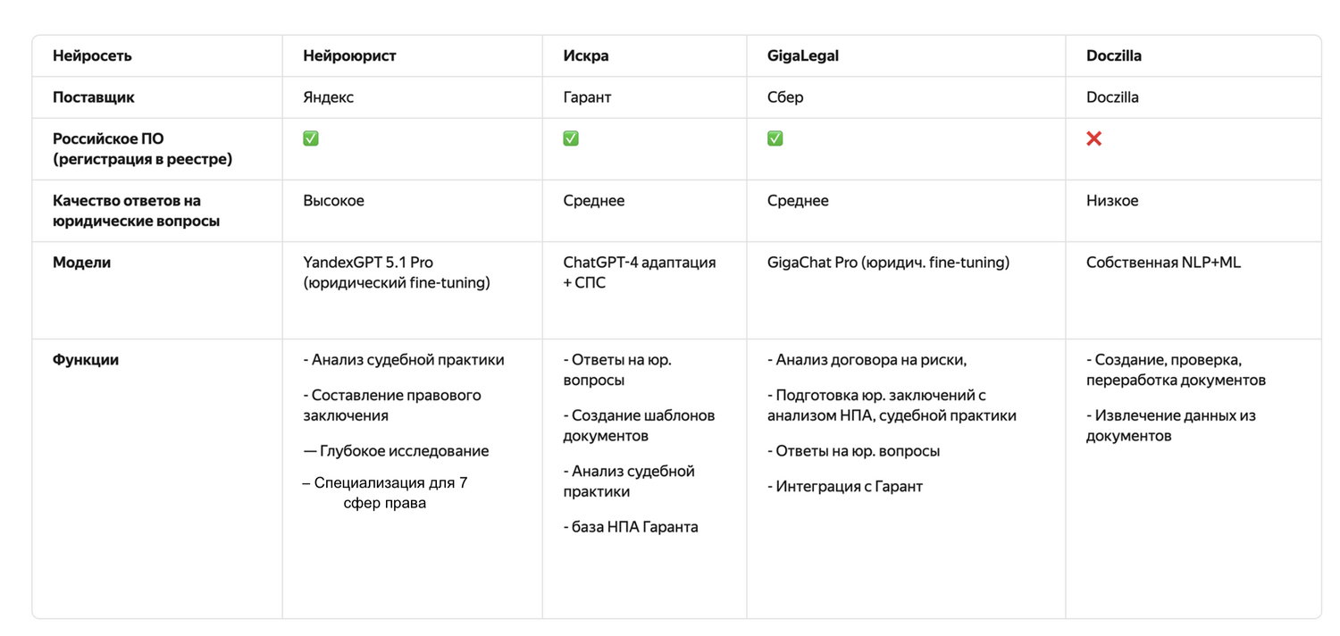Viewport: 1340px width, 636px height.
Task: Click the green checkmark under Нейроюрист
Action: tap(311, 138)
